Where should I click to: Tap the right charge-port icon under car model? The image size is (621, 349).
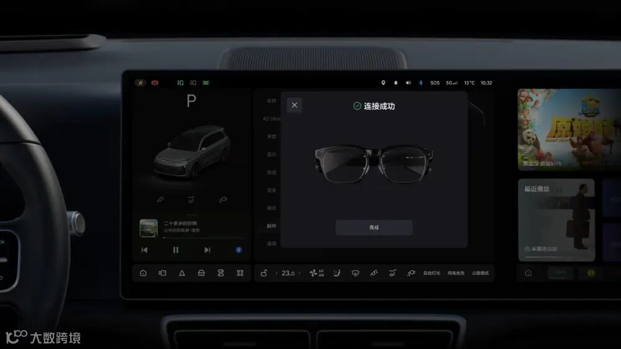click(223, 199)
